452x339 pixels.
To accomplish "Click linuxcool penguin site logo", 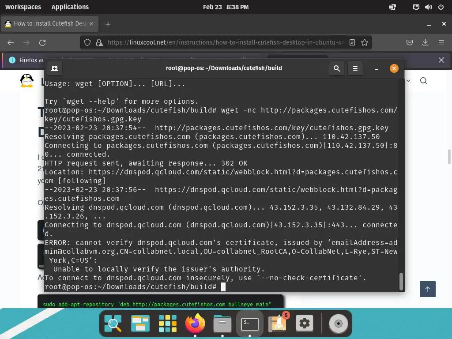I will (x=27, y=80).
